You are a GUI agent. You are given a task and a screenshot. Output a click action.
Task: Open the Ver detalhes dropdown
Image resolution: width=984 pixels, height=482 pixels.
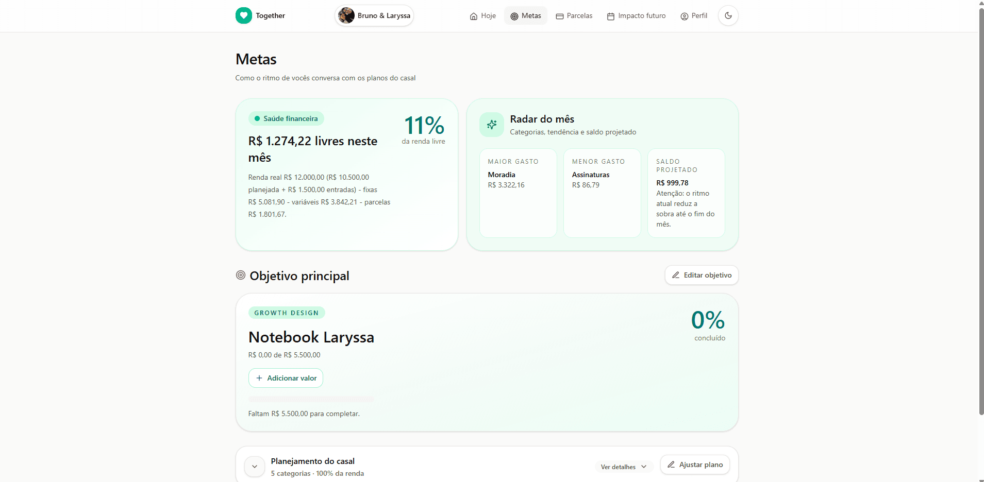pos(624,467)
